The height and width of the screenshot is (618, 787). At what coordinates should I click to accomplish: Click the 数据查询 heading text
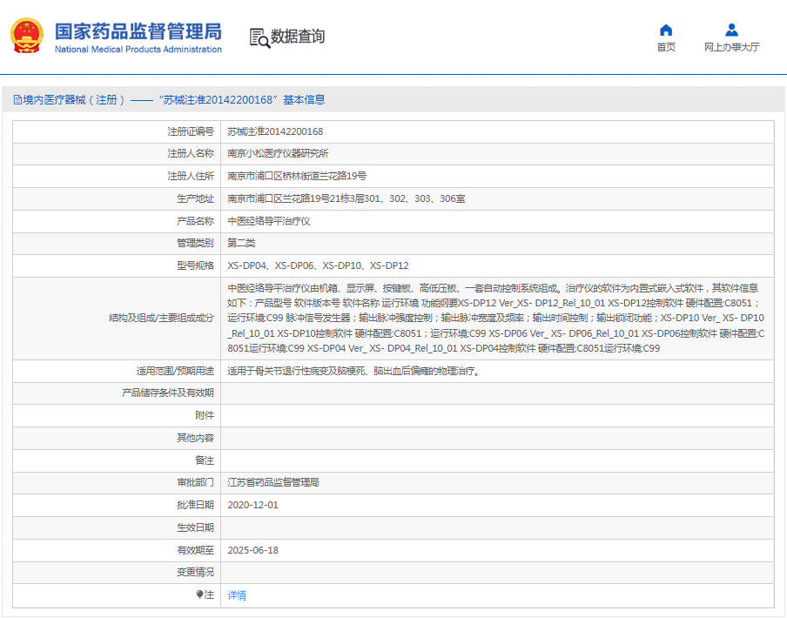click(298, 37)
